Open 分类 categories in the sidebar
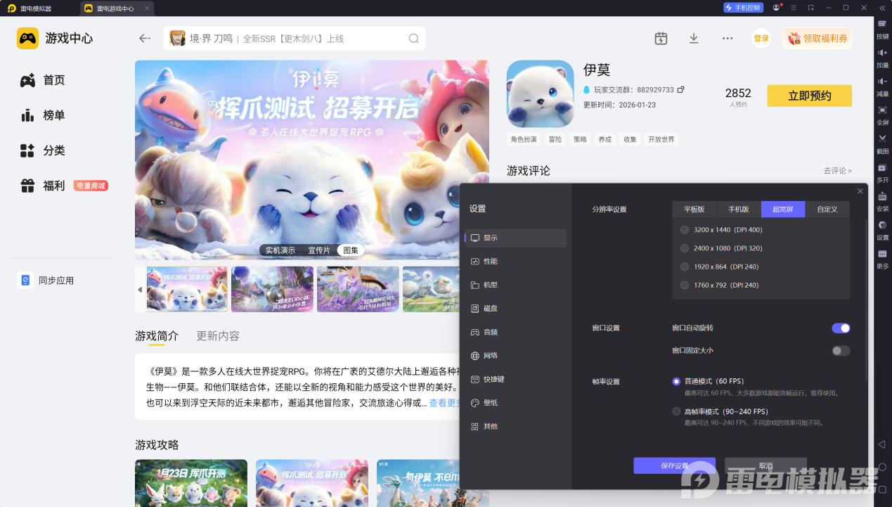892x507 pixels. pyautogui.click(x=43, y=150)
